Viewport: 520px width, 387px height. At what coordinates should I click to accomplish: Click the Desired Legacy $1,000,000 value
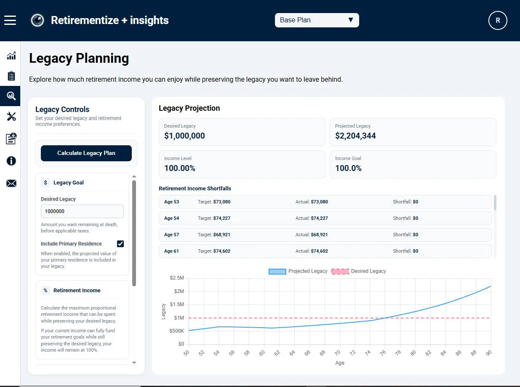(184, 136)
